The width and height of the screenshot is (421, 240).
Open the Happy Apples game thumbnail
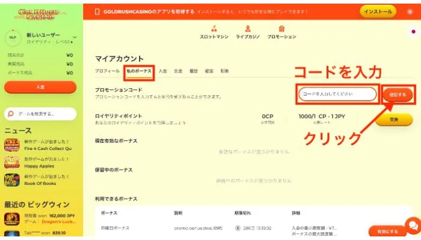tap(12, 162)
